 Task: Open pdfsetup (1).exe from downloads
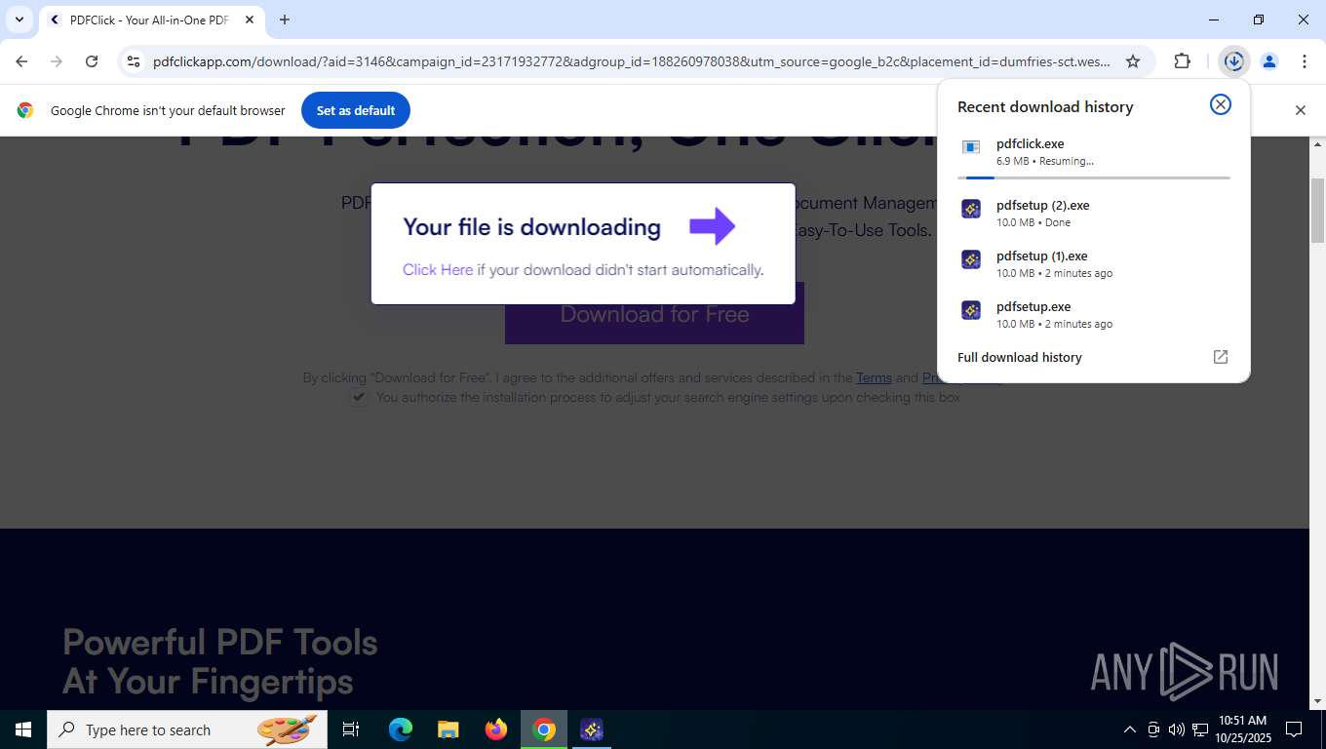tap(1094, 264)
